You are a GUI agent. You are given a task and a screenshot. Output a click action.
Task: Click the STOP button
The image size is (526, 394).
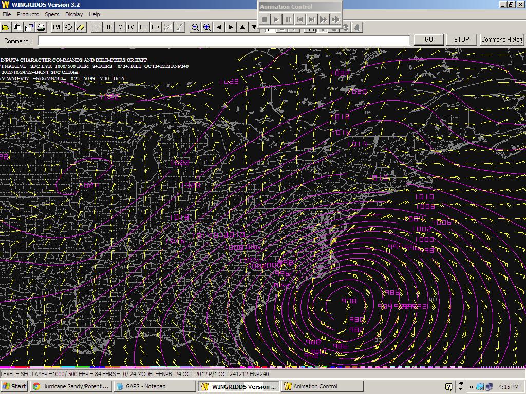462,40
